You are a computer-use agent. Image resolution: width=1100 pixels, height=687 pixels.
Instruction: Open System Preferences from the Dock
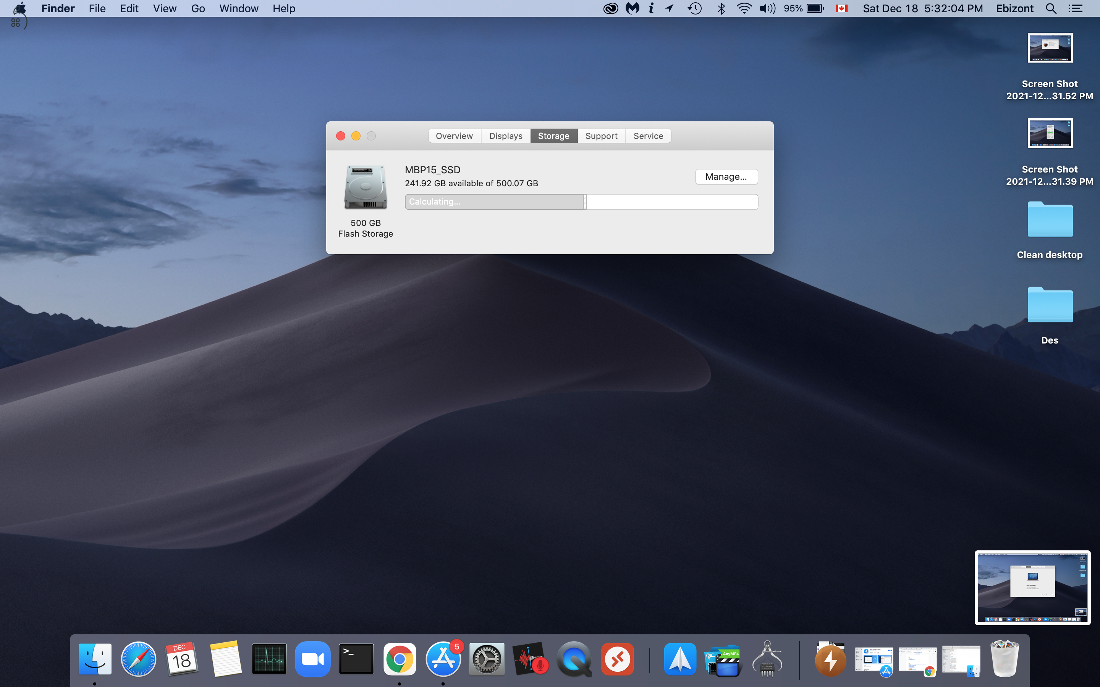(487, 659)
